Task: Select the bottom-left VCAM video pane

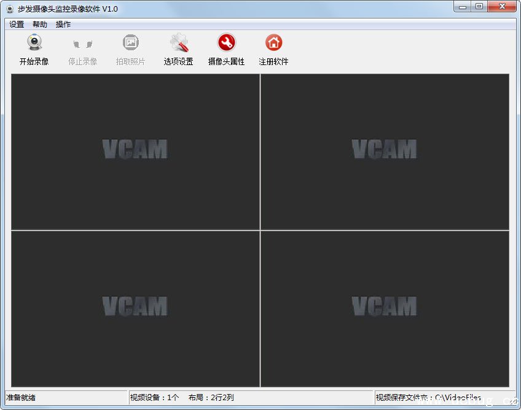Action: (x=135, y=309)
